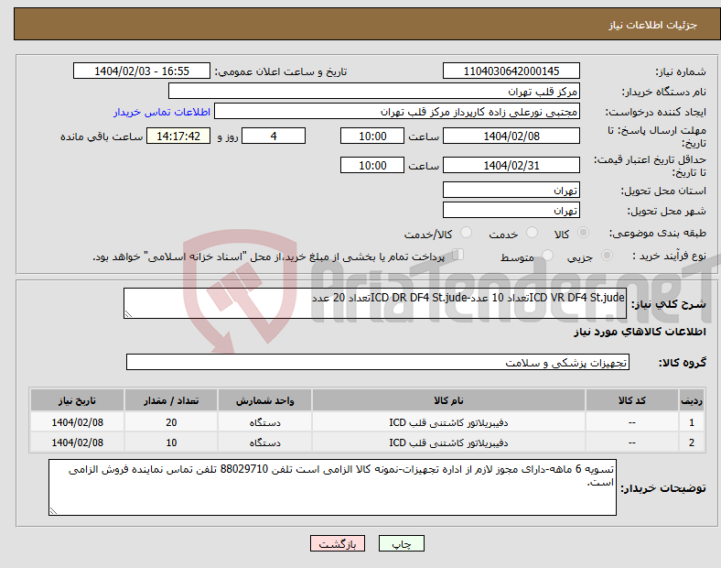Click the buyer notes text area
This screenshot has height=568, width=721.
[x=332, y=487]
